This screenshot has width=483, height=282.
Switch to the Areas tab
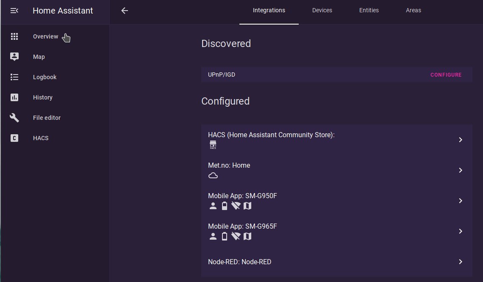click(x=414, y=11)
